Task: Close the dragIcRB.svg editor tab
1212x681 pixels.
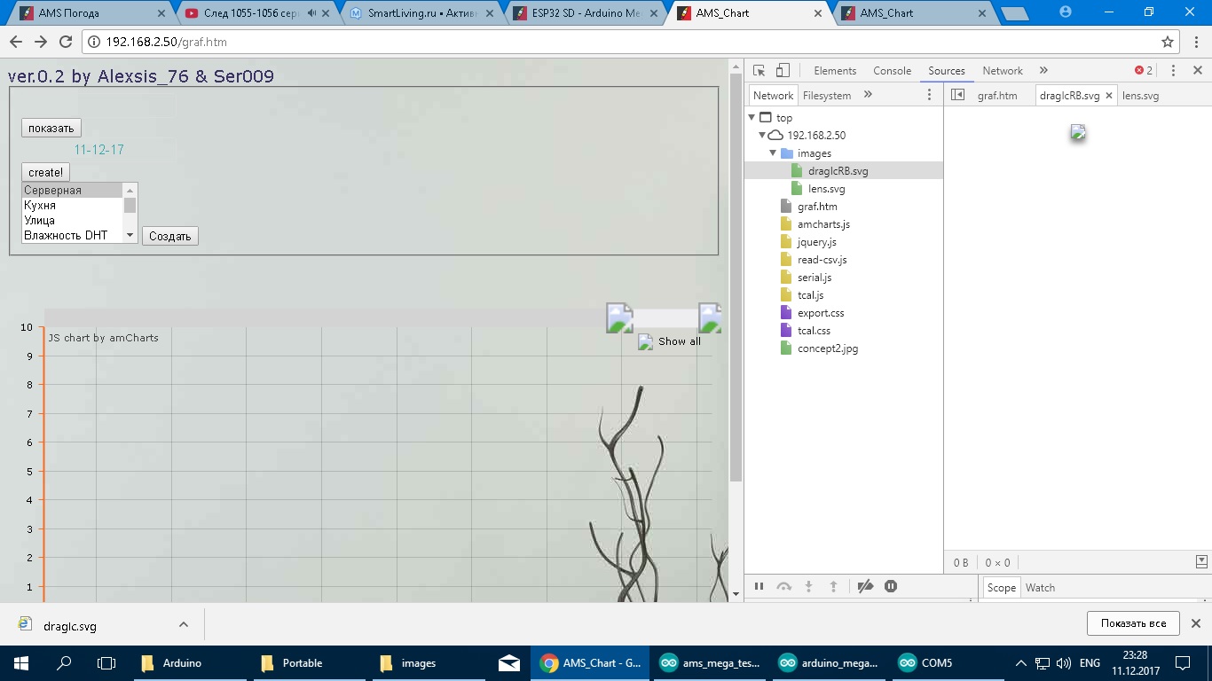Action: tap(1109, 96)
